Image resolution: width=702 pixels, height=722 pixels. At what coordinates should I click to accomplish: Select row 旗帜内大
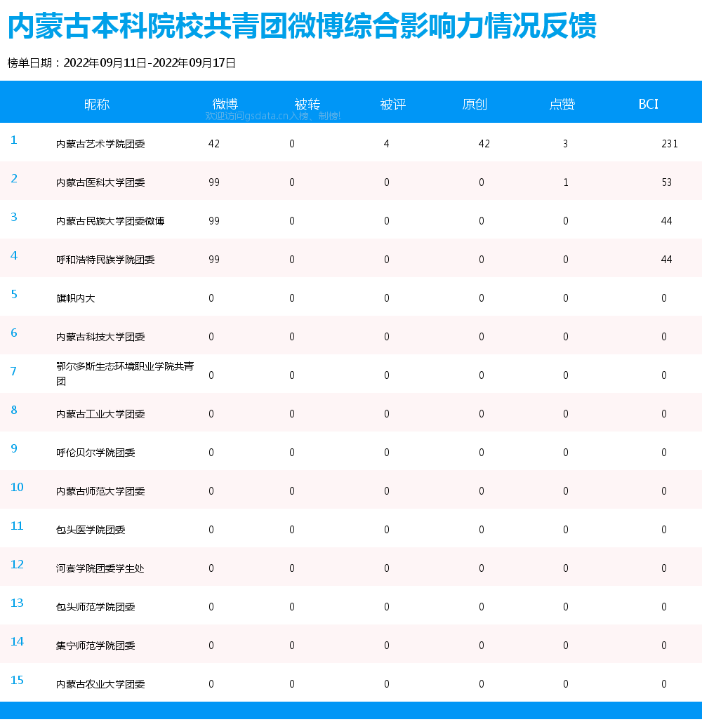click(x=351, y=297)
